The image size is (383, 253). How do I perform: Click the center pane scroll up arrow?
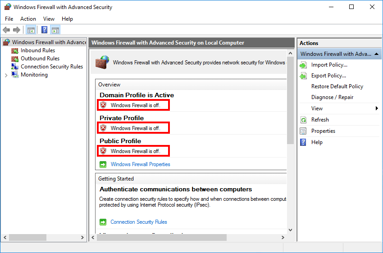point(291,53)
